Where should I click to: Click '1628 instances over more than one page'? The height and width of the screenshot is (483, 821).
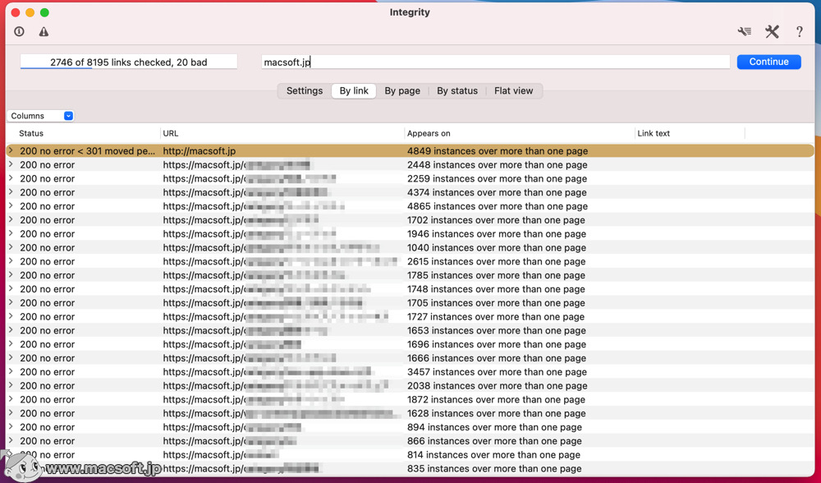tap(497, 413)
